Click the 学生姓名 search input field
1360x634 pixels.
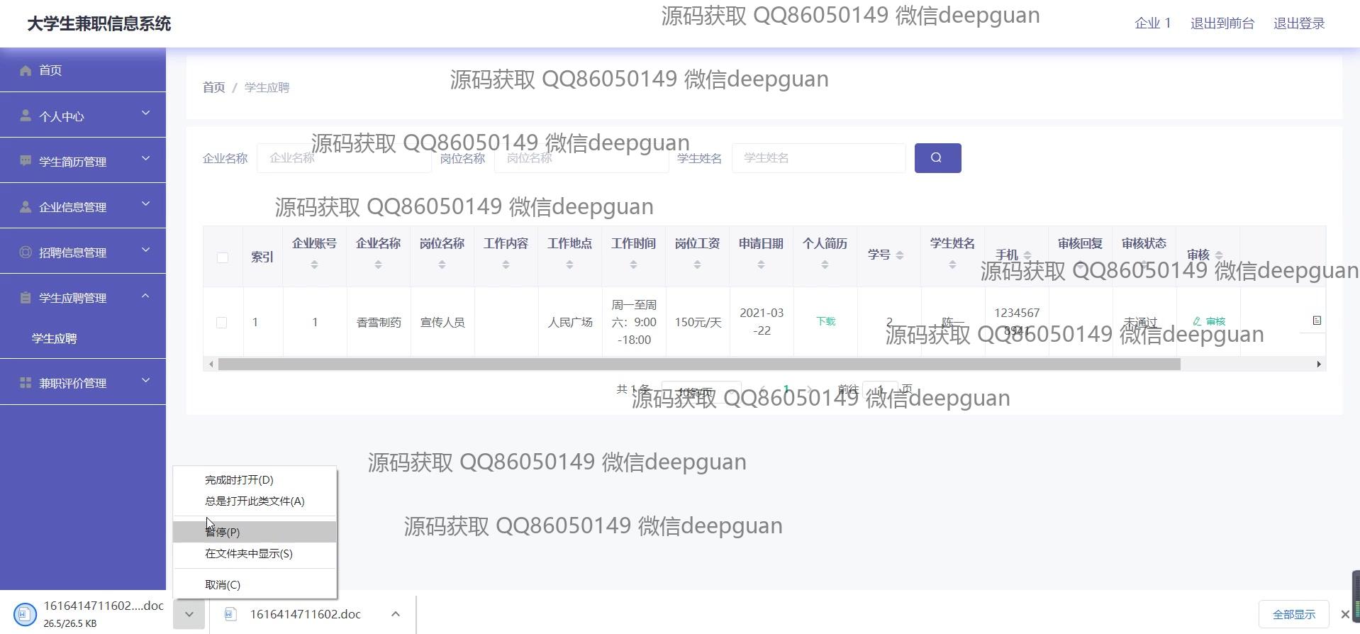(818, 158)
